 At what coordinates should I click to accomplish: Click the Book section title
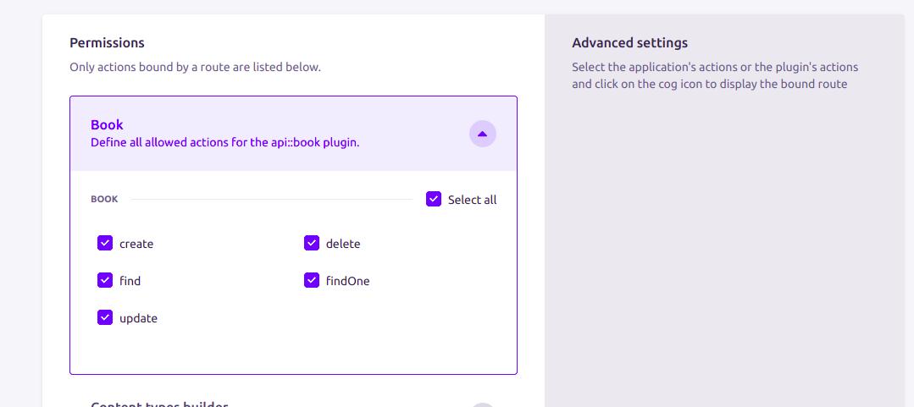pos(107,124)
